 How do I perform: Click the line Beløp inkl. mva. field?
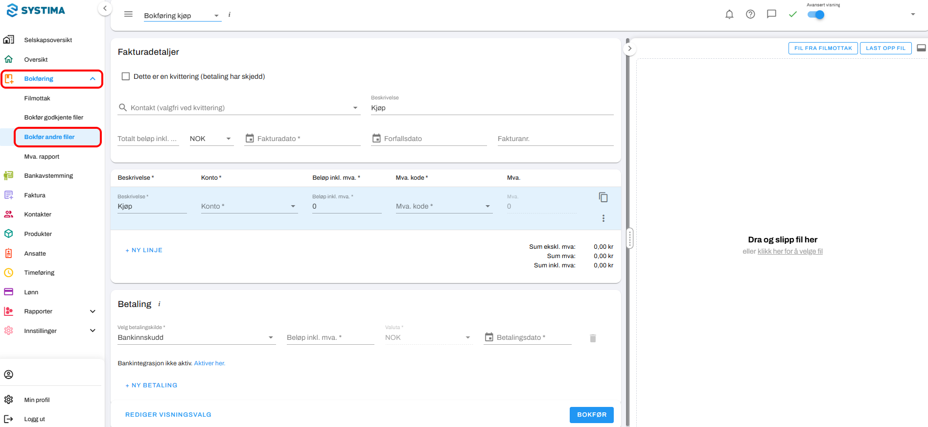coord(347,206)
